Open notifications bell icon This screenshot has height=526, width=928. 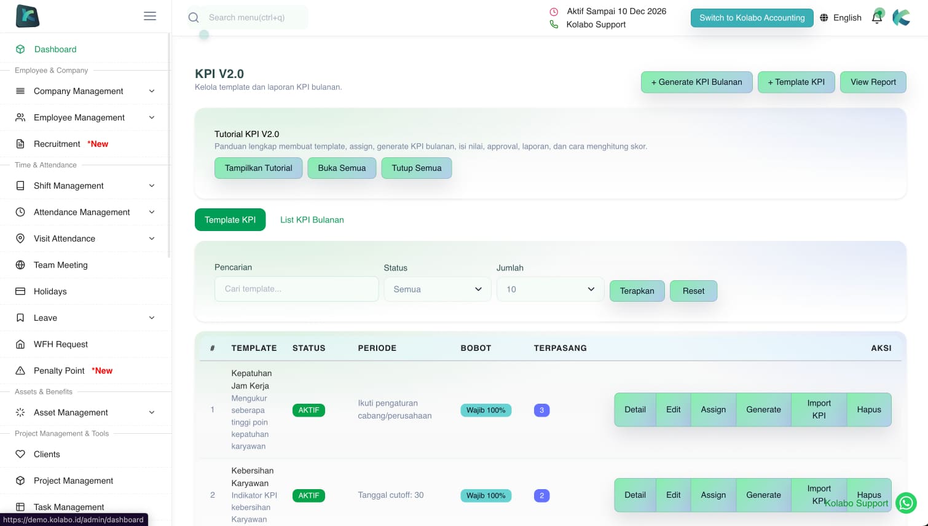pyautogui.click(x=877, y=17)
